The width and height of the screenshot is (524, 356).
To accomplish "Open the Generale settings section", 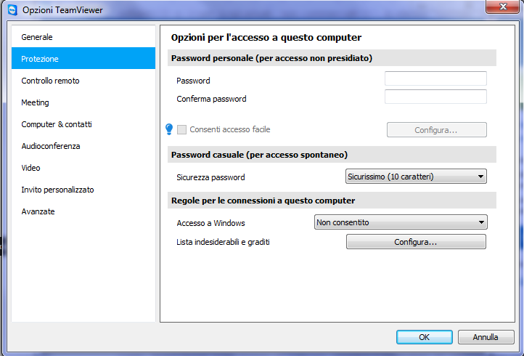I will coord(37,37).
